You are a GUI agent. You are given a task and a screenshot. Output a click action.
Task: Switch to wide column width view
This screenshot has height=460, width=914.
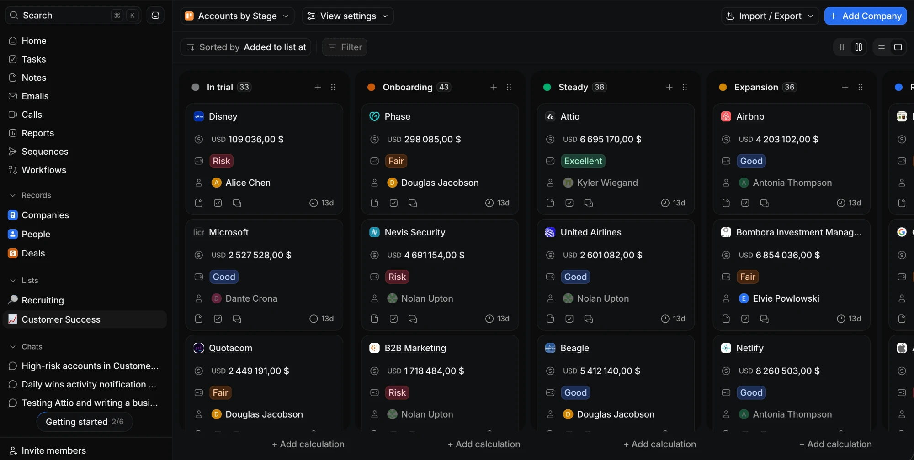coord(859,47)
